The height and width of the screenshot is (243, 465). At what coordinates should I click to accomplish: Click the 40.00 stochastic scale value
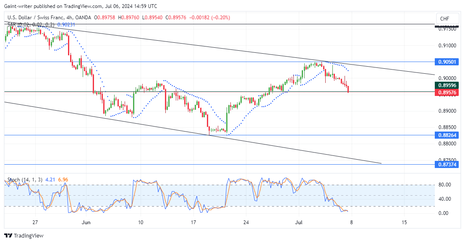click(x=445, y=199)
